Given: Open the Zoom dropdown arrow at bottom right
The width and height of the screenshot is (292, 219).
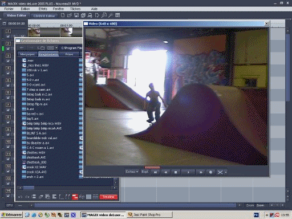Looking at the screenshot, I should coord(271,205).
